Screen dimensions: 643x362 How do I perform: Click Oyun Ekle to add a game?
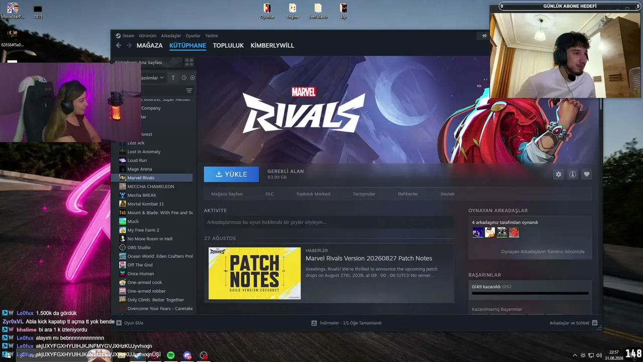click(x=130, y=323)
